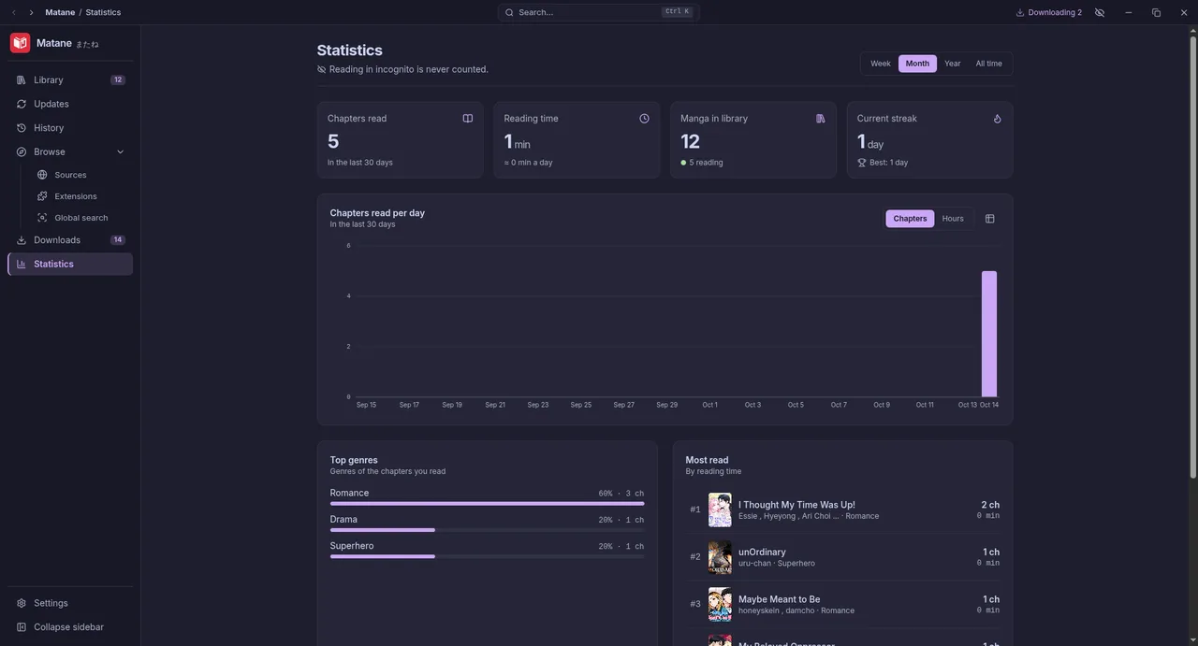1198x646 pixels.
Task: Open Settings label in the sidebar
Action: (x=51, y=603)
